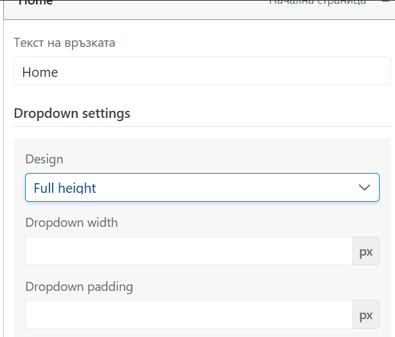Click the Dropdown width label
The width and height of the screenshot is (395, 337).
[71, 222]
